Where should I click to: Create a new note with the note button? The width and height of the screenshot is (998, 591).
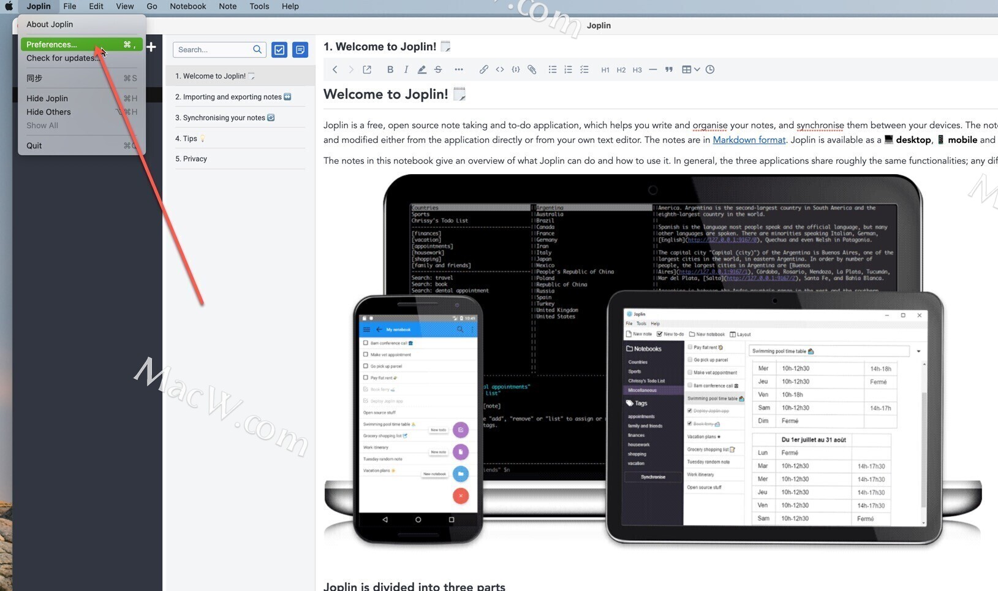point(300,50)
